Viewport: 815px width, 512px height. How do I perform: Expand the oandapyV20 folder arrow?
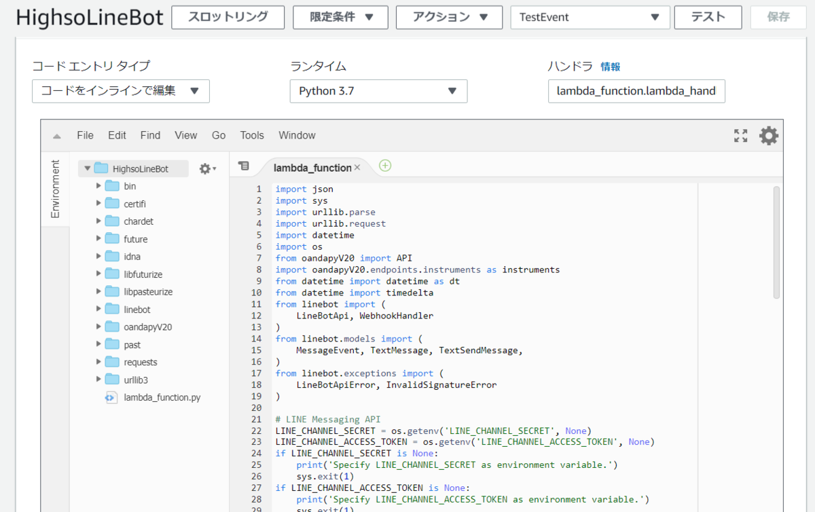coord(98,327)
